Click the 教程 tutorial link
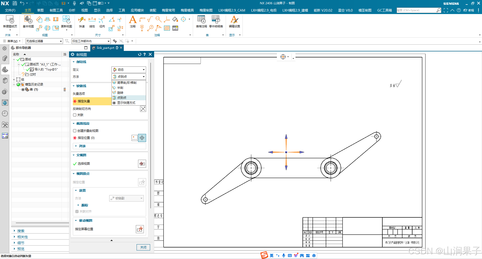482x259 pixels. click(x=469, y=10)
